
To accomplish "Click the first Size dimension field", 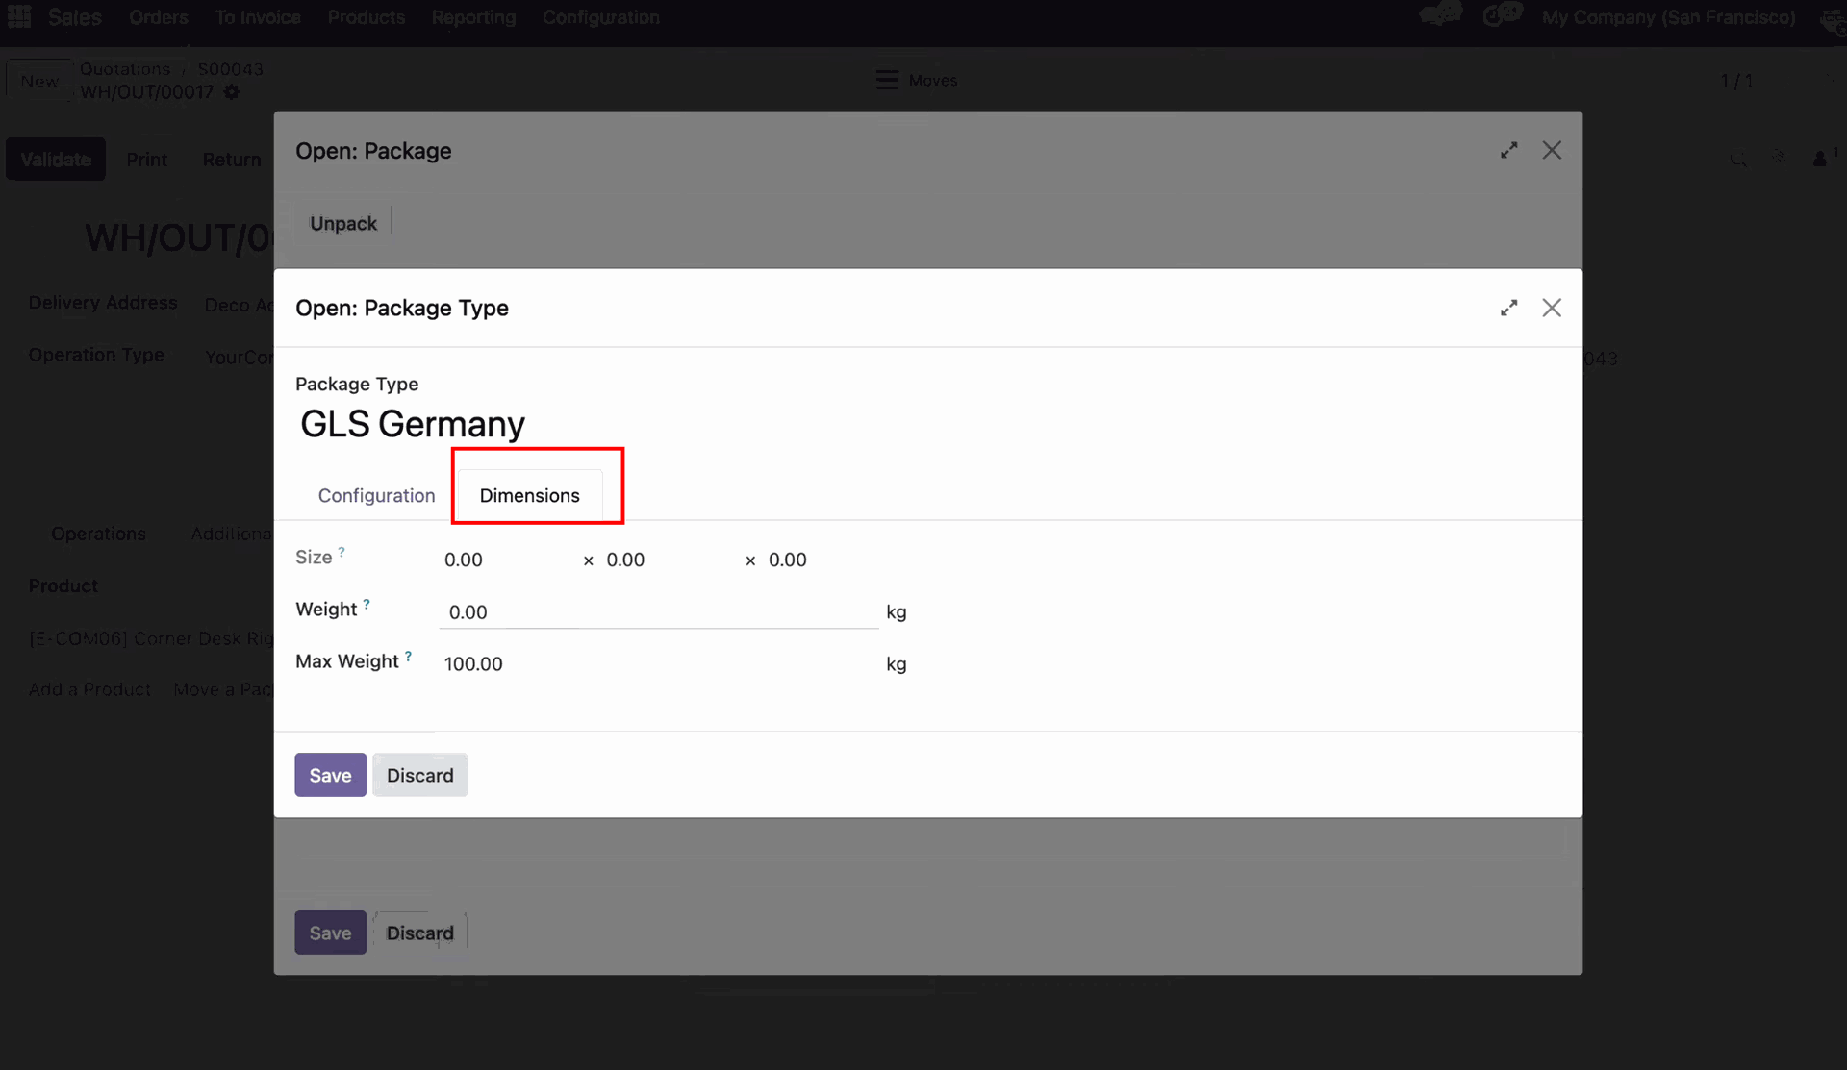I will 464,560.
